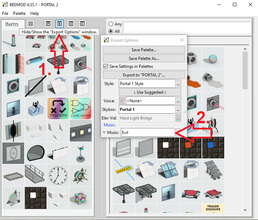Close the Export Options window

click(182, 40)
